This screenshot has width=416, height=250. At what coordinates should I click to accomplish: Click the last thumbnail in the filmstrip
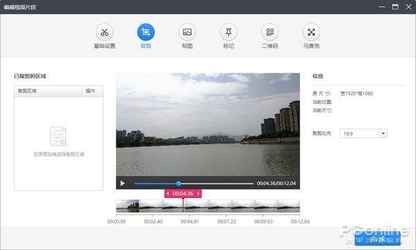tap(288, 206)
